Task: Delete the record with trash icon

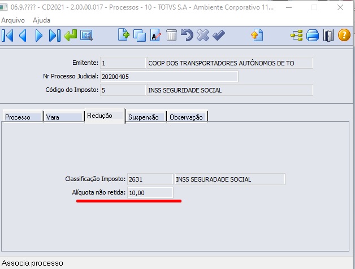Action: coord(171,35)
